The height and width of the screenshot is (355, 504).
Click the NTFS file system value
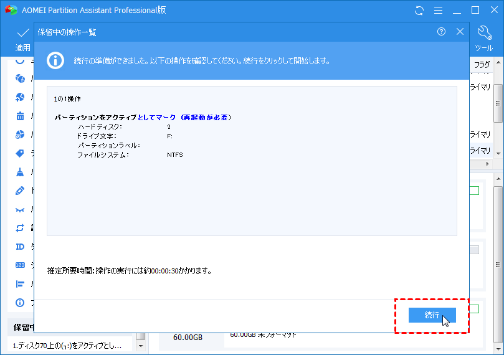tap(175, 155)
